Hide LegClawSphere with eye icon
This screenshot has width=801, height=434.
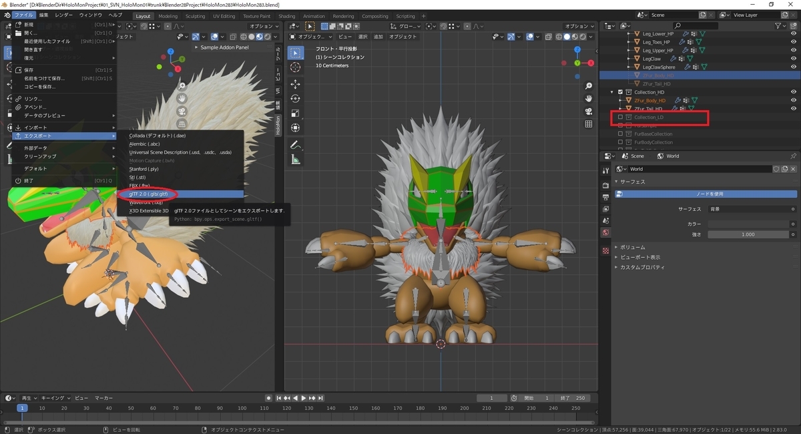click(x=794, y=67)
